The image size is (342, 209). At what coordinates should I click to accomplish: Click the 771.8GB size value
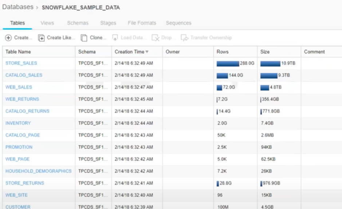pyautogui.click(x=271, y=111)
